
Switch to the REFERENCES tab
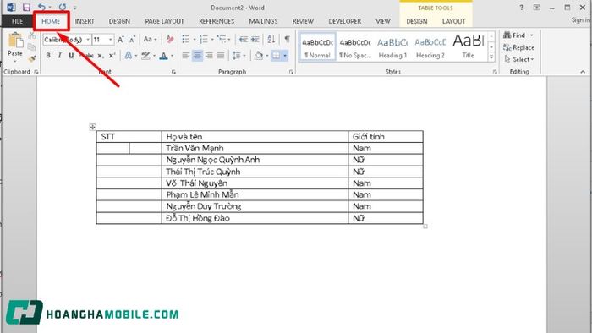pyautogui.click(x=217, y=21)
